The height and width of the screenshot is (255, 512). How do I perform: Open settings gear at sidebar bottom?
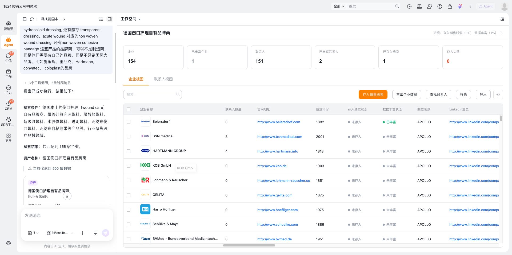9,243
